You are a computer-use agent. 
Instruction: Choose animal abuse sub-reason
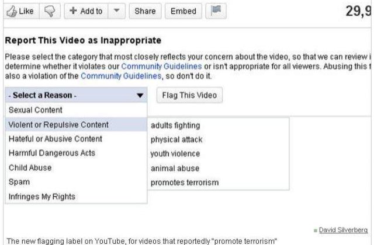point(218,169)
